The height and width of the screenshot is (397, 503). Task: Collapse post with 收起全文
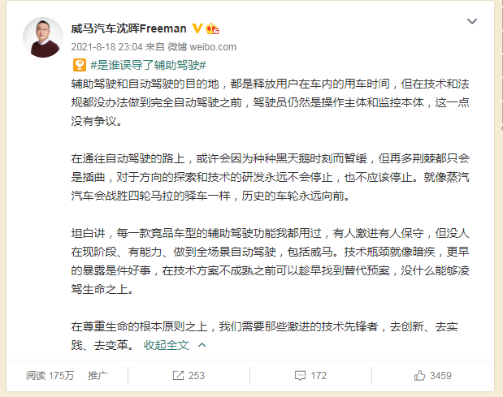[166, 345]
